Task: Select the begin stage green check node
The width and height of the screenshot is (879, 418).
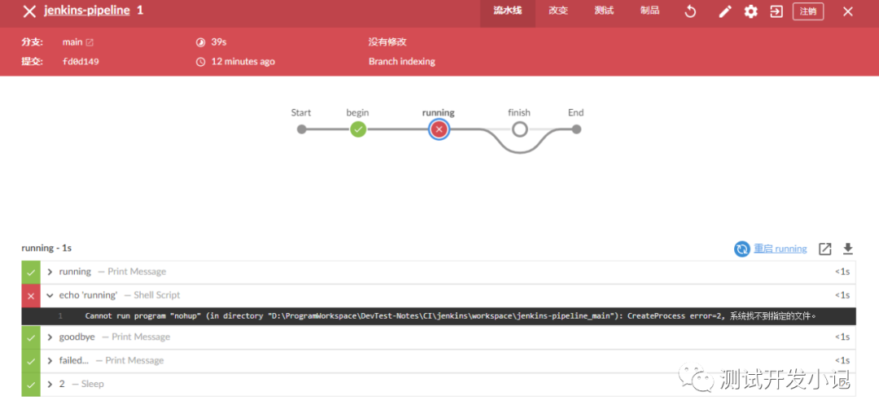Action: 358,129
